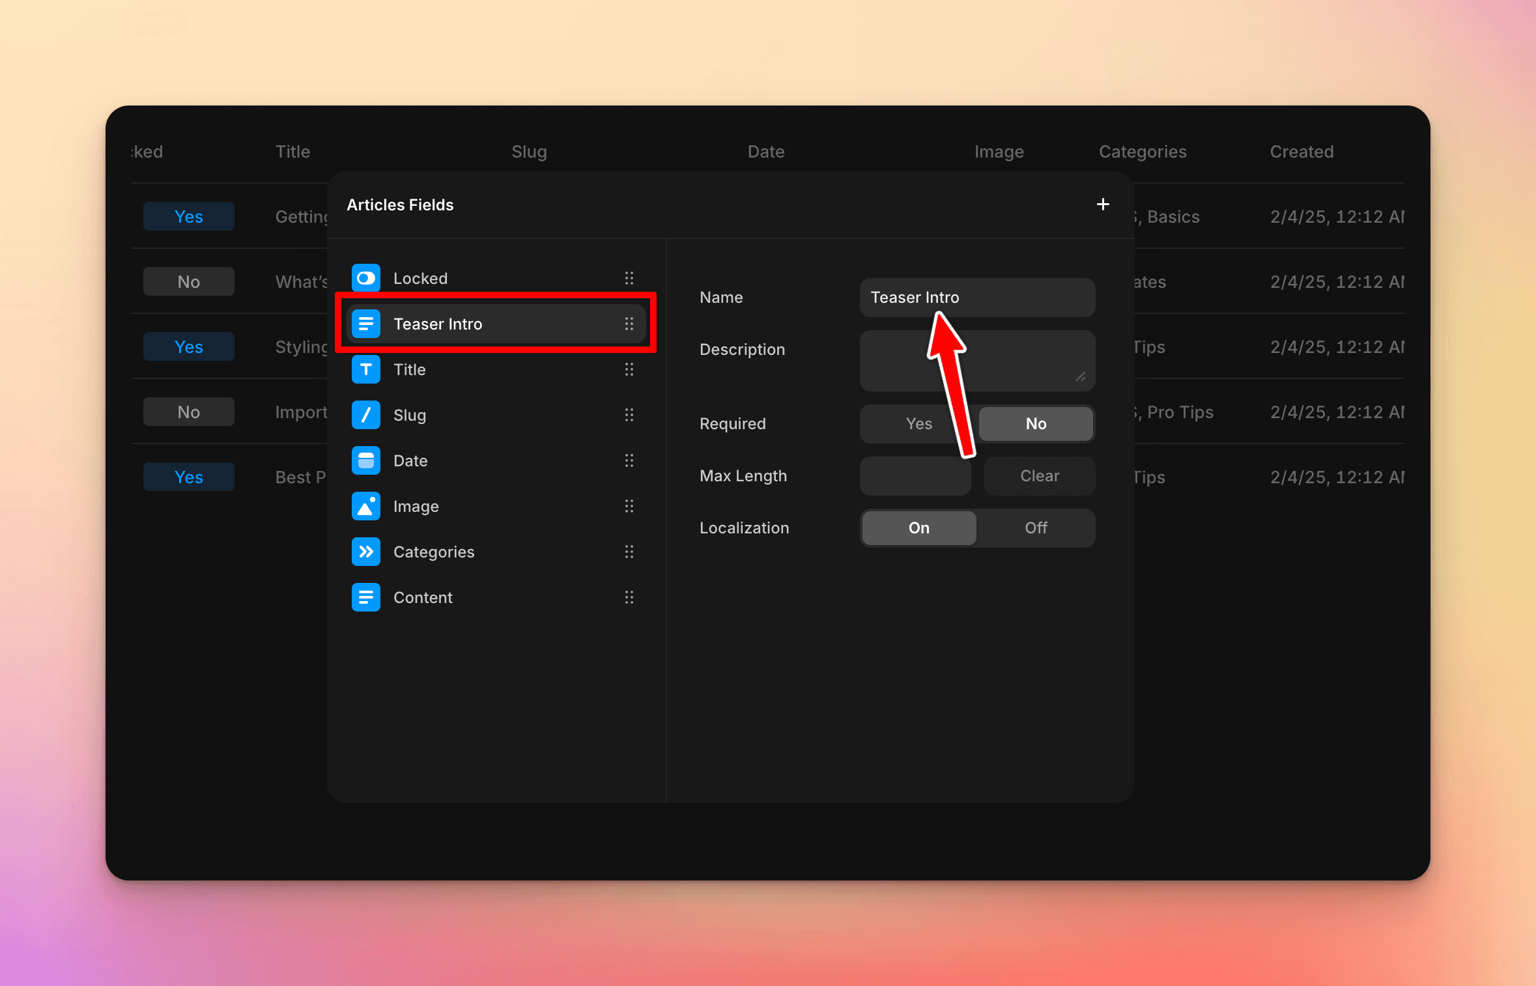This screenshot has width=1536, height=986.
Task: Click the Locked field's drag handle
Action: pos(629,277)
